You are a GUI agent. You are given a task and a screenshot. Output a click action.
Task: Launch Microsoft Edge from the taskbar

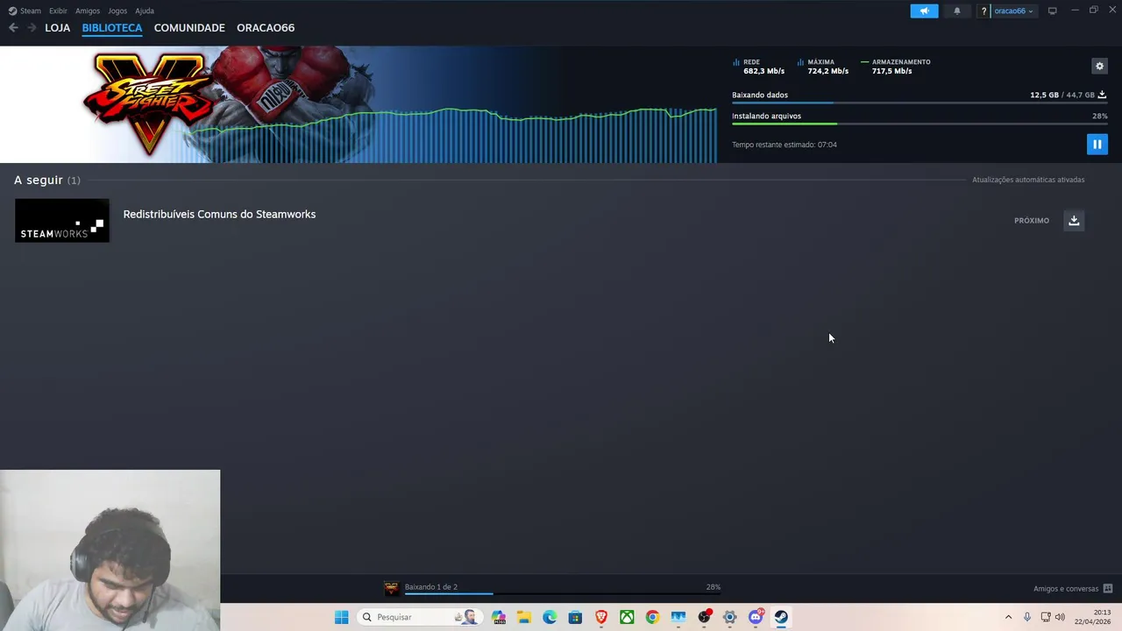(x=550, y=617)
